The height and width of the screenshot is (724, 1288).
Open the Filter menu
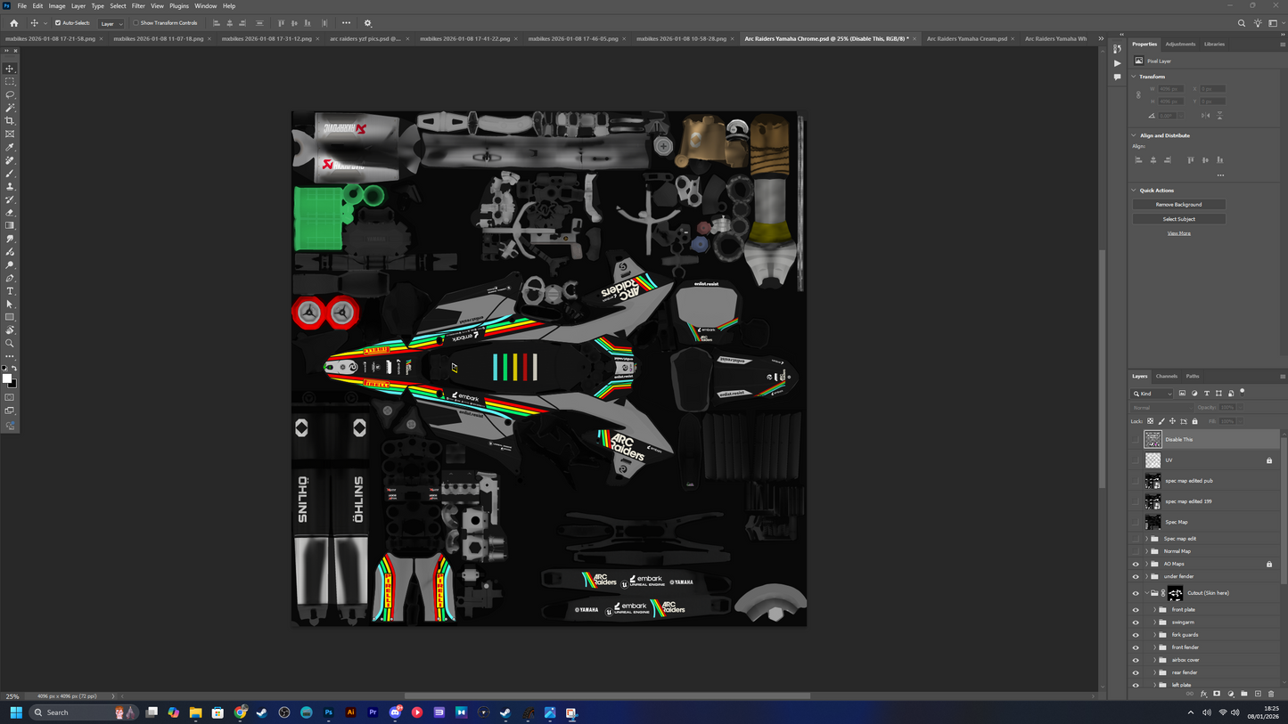coord(138,6)
